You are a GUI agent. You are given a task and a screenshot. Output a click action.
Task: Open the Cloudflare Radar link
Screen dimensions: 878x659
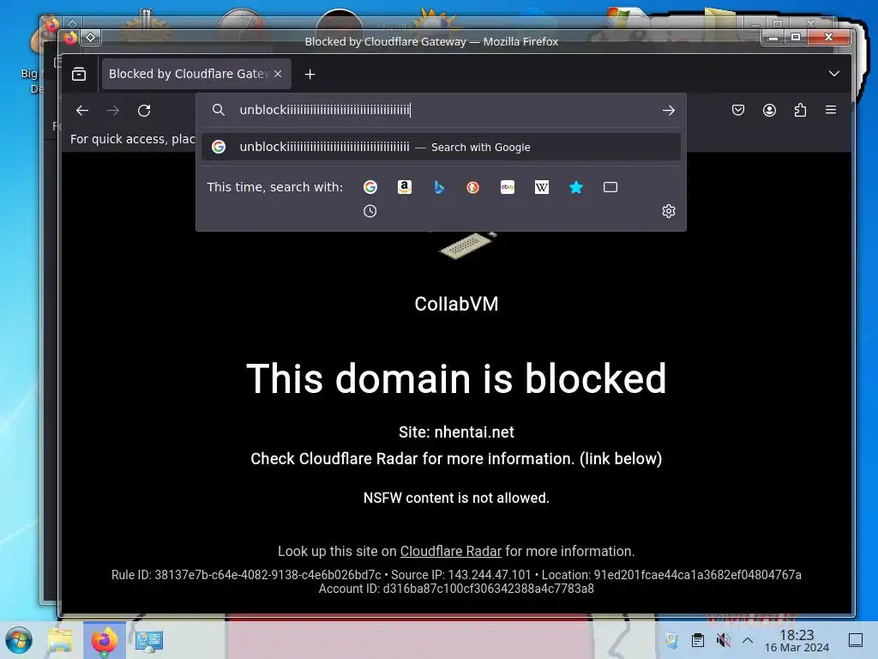(451, 552)
